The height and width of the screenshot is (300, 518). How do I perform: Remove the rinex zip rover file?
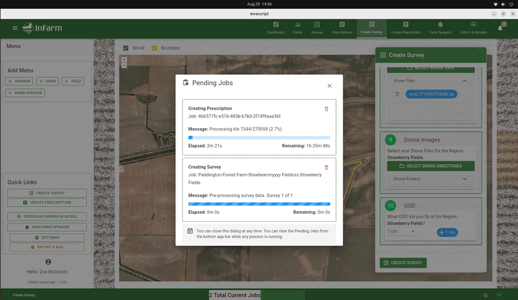(397, 94)
